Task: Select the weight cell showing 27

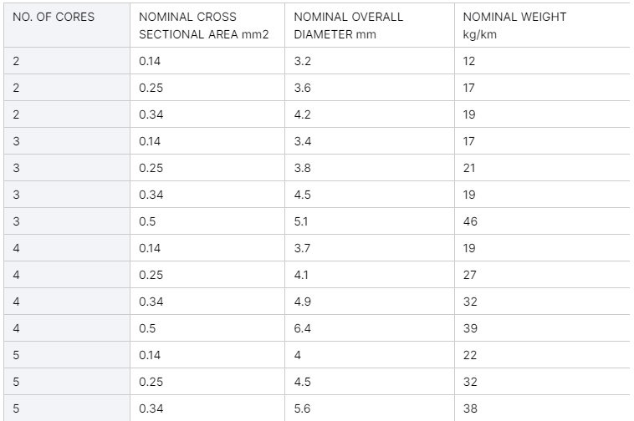Action: click(x=542, y=275)
